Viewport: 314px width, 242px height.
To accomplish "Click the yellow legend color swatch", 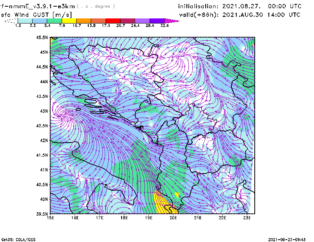I will click(x=69, y=21).
